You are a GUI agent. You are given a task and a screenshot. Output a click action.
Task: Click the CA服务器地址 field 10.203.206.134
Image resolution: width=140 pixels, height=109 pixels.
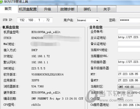point(129,105)
